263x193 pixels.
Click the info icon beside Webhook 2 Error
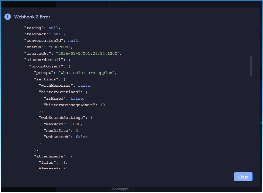[x=8, y=17]
